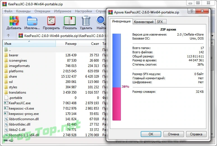Click the drive icon in status bar

point(6,140)
